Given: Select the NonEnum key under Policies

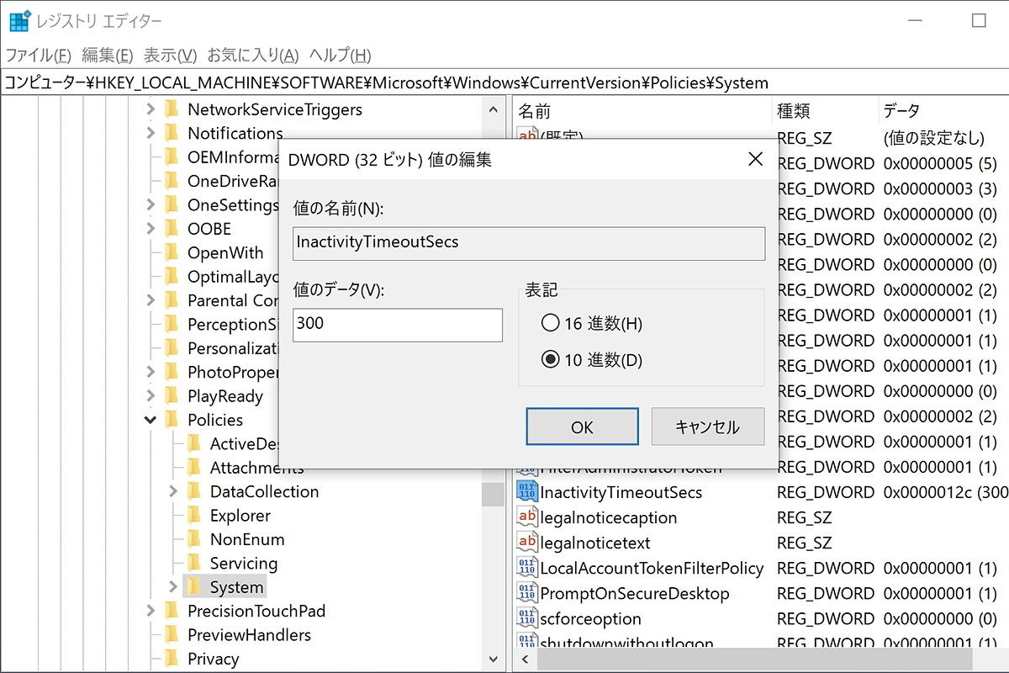Looking at the screenshot, I should (x=247, y=539).
